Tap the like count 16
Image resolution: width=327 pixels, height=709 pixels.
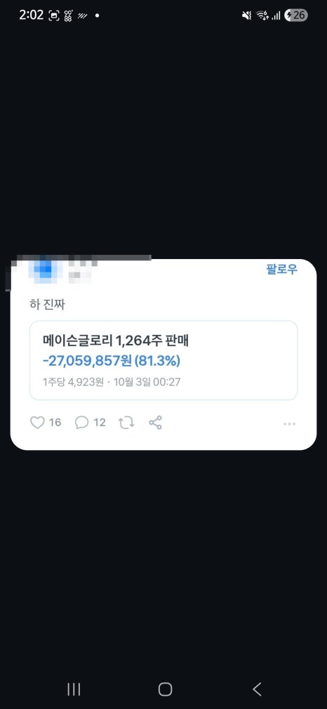pyautogui.click(x=55, y=423)
